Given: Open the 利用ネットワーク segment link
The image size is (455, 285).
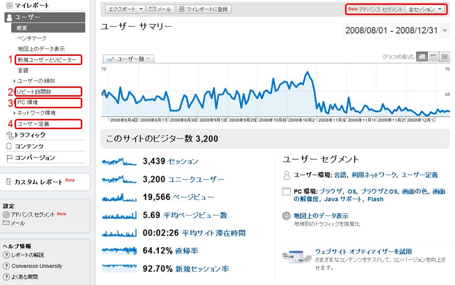Looking at the screenshot, I should pyautogui.click(x=374, y=175).
